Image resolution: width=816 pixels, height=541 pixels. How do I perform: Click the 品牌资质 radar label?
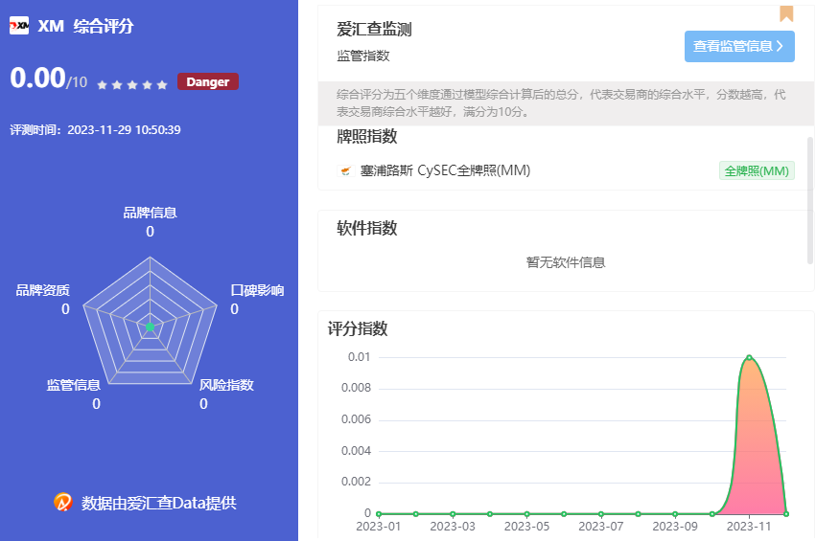coord(43,290)
